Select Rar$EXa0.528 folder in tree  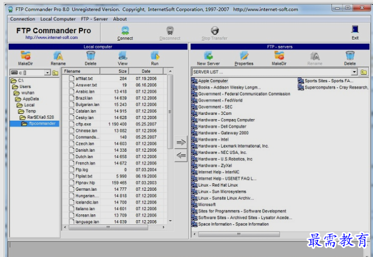click(x=37, y=118)
